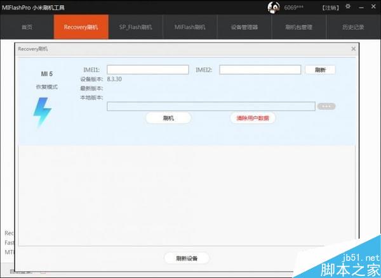Viewport: 381px width, 278px height.
Task: Open the MiFlash刷机 tab
Action: 190,27
